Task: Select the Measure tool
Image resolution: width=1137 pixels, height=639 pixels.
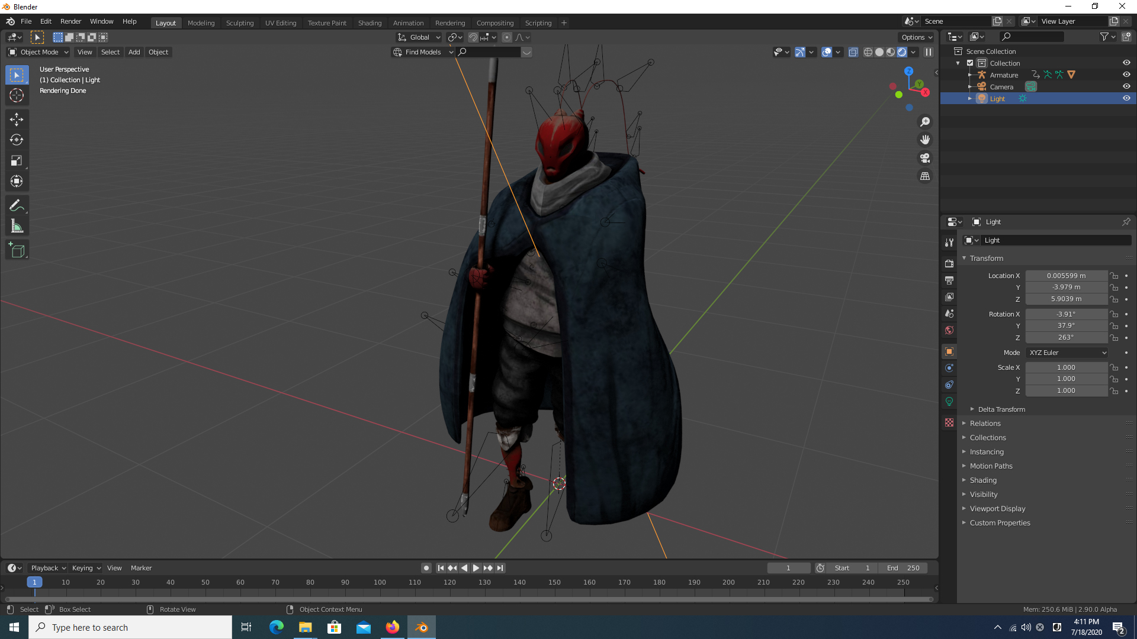Action: click(x=17, y=225)
